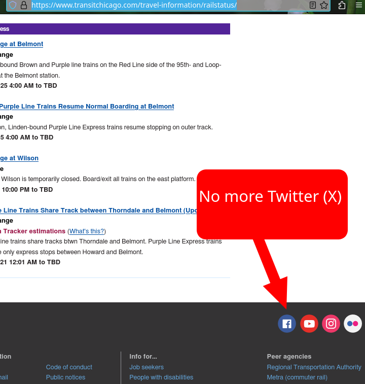
Task: Click the site security padlock icon
Action: pyautogui.click(x=24, y=5)
